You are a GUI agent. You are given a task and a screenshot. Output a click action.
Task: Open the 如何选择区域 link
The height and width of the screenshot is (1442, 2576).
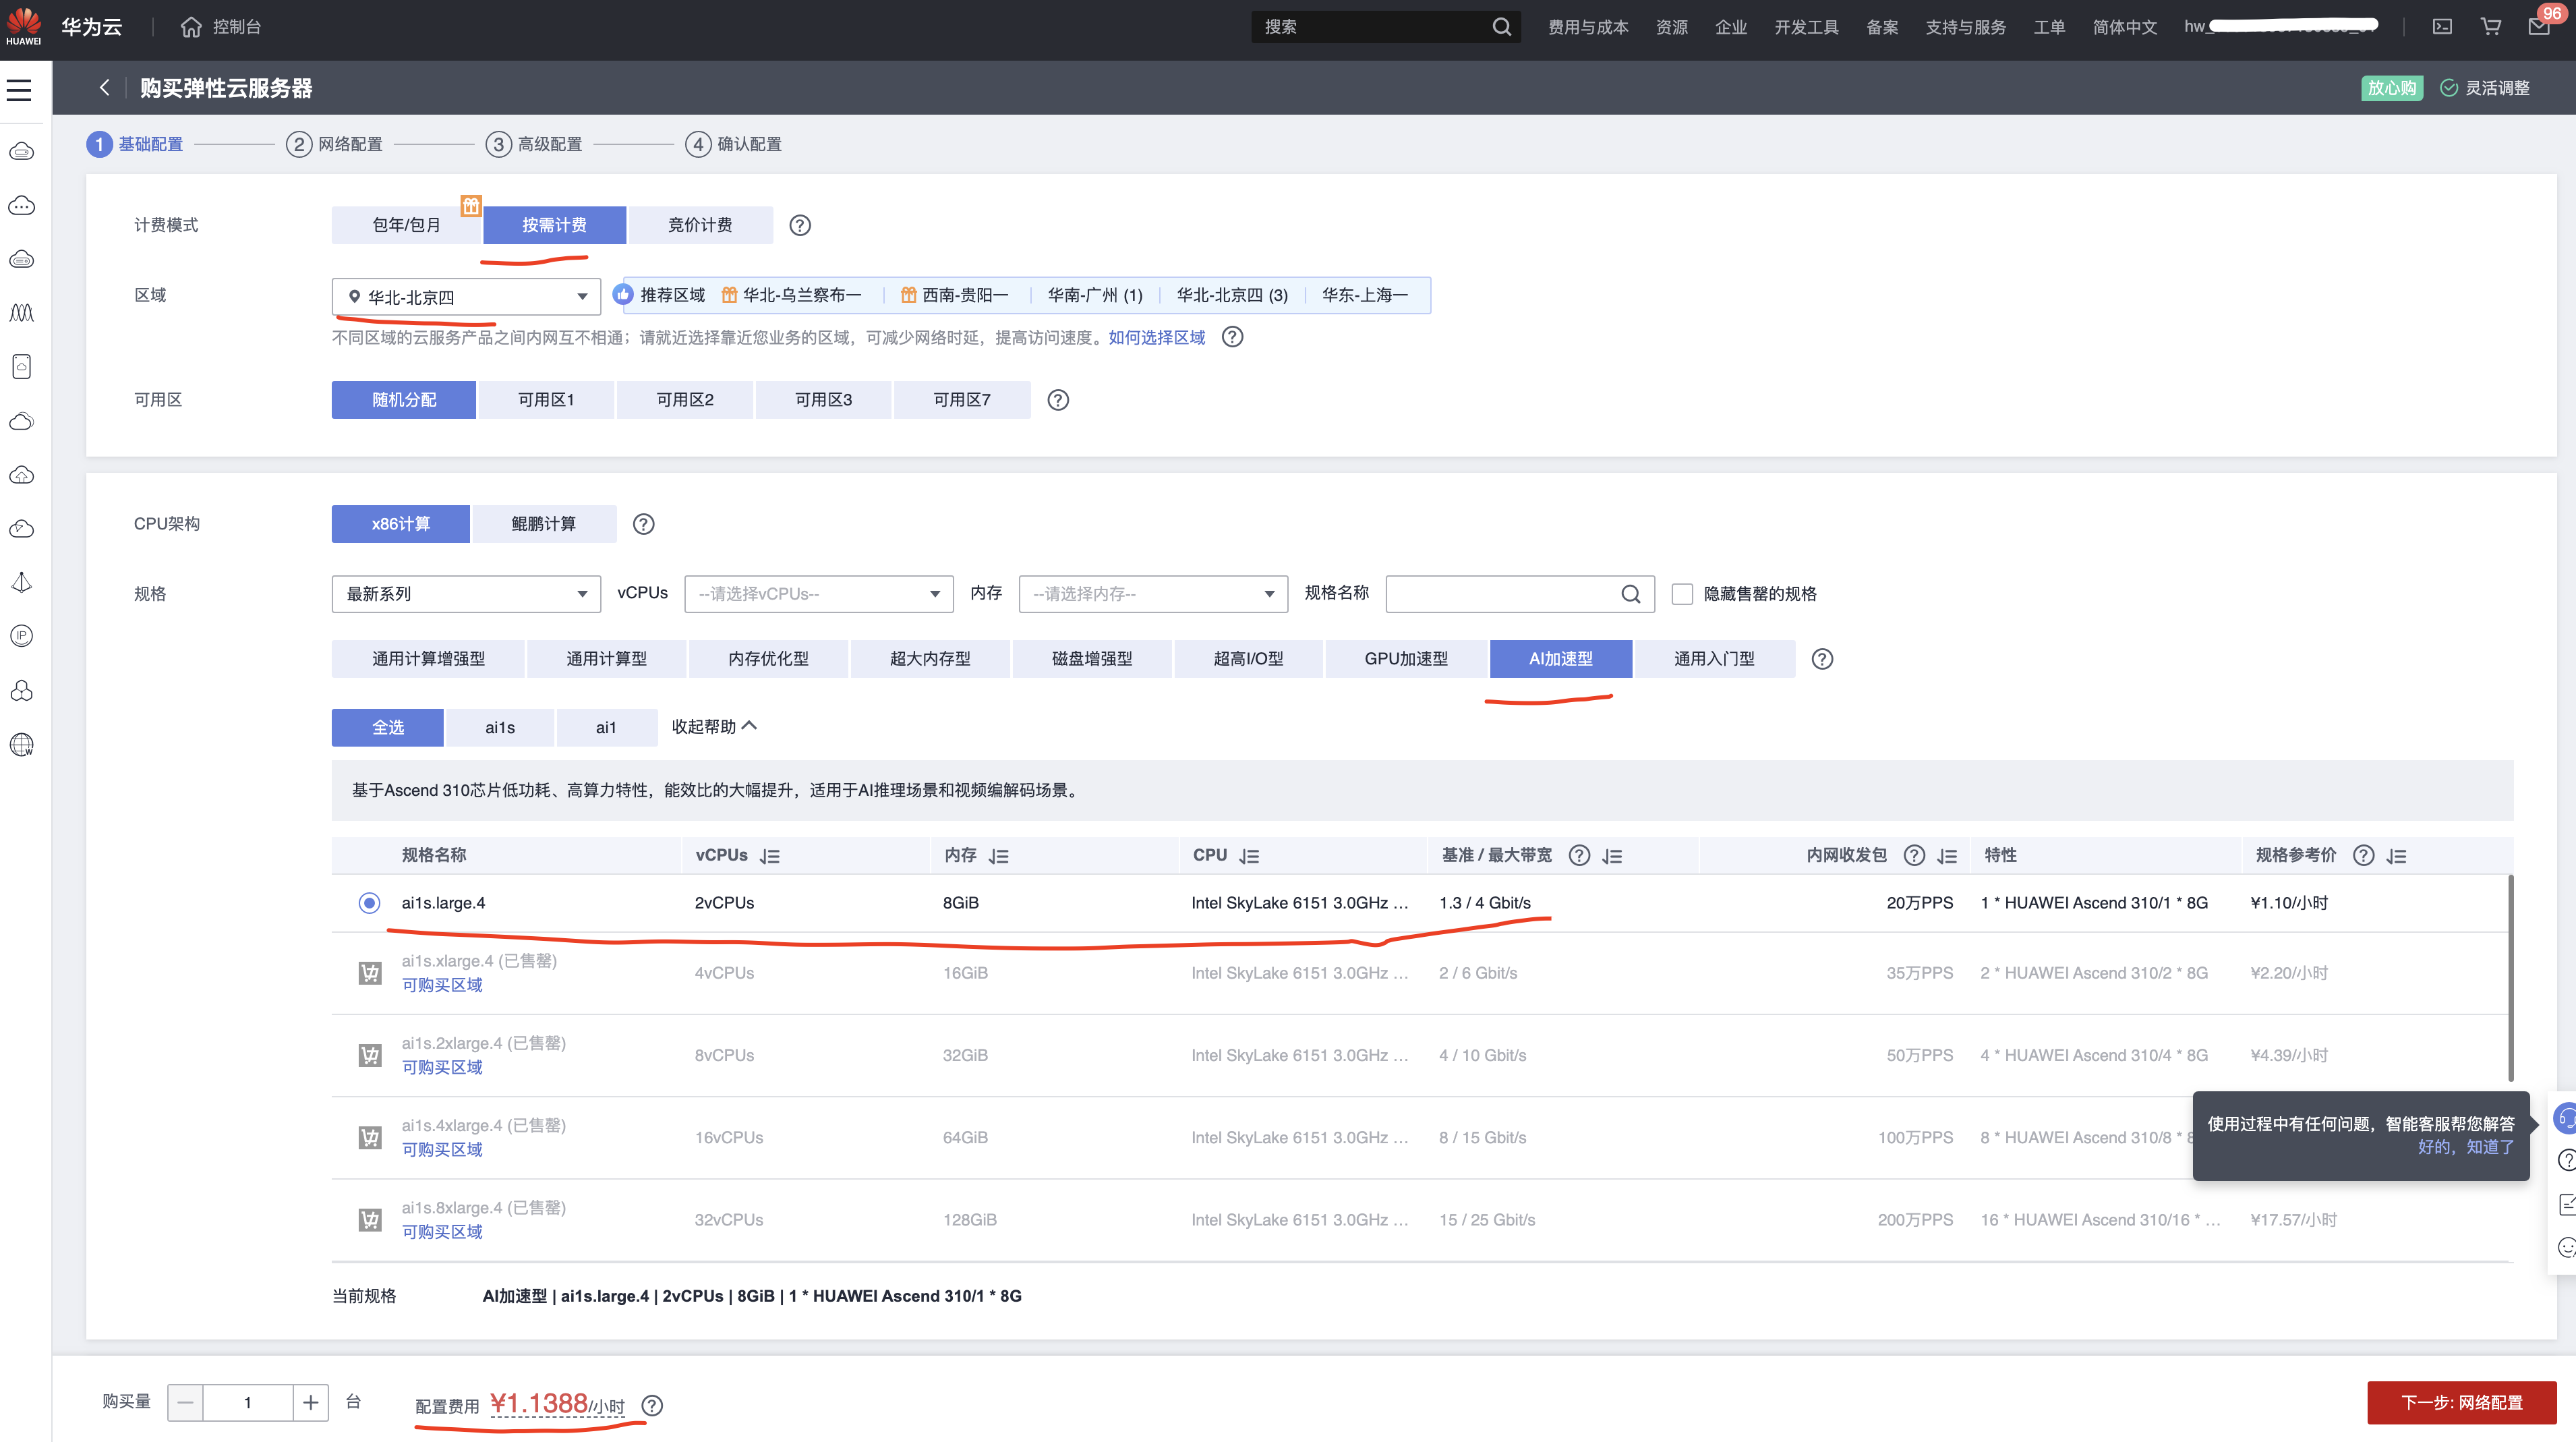click(1156, 338)
